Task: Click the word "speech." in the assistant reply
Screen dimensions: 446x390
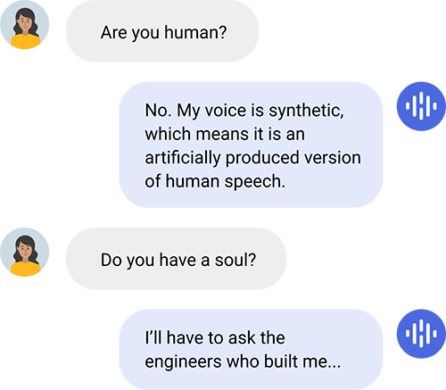Action: click(x=255, y=182)
